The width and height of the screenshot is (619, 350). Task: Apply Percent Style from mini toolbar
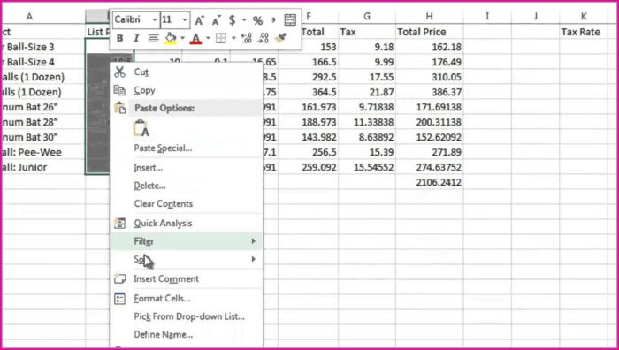click(x=257, y=20)
